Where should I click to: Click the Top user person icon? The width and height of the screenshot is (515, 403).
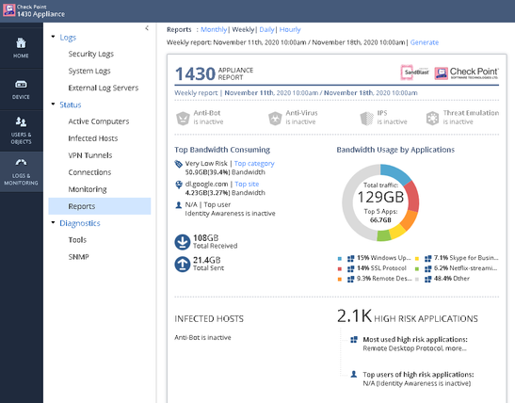click(x=178, y=205)
